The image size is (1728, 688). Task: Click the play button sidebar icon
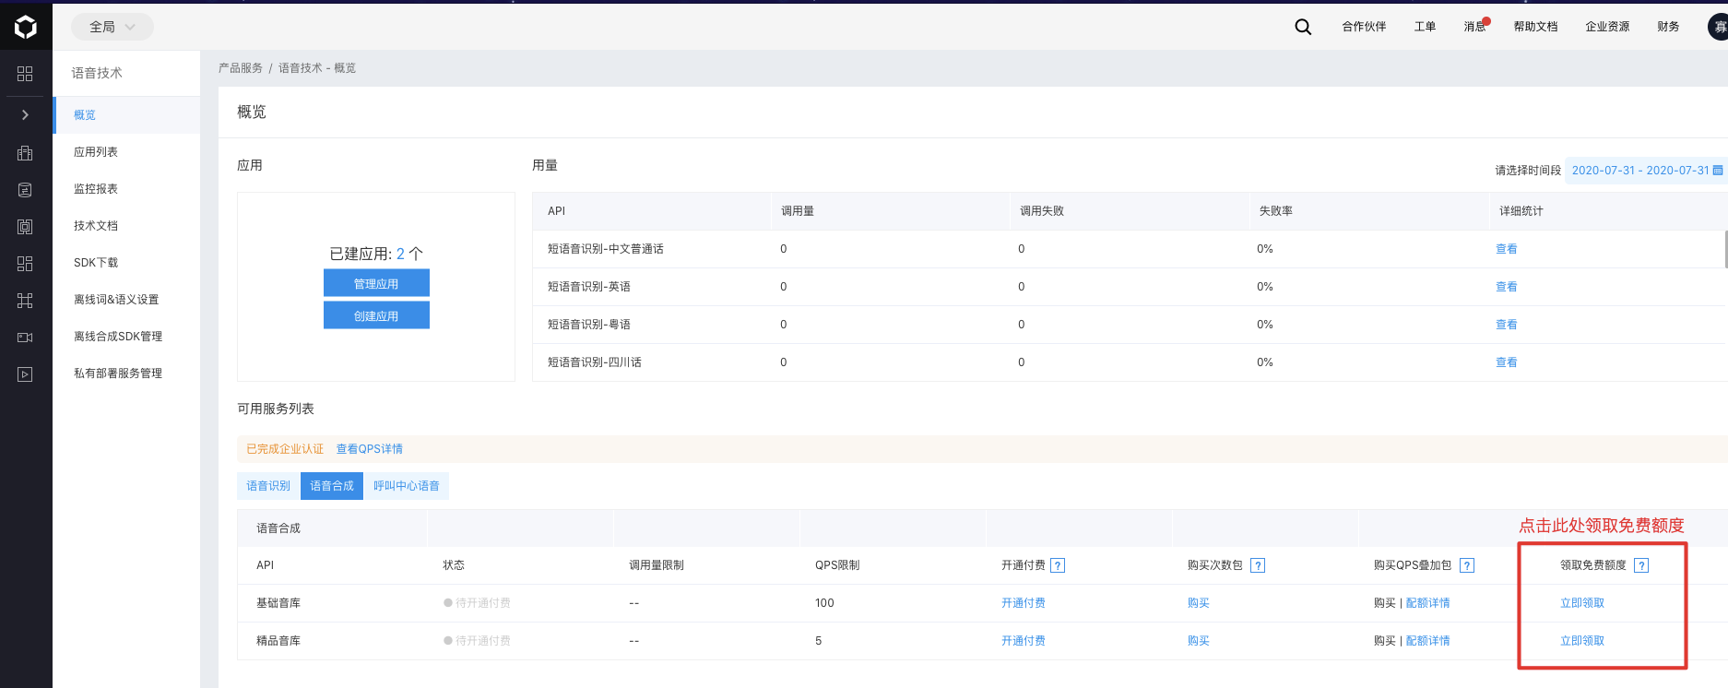tap(25, 374)
